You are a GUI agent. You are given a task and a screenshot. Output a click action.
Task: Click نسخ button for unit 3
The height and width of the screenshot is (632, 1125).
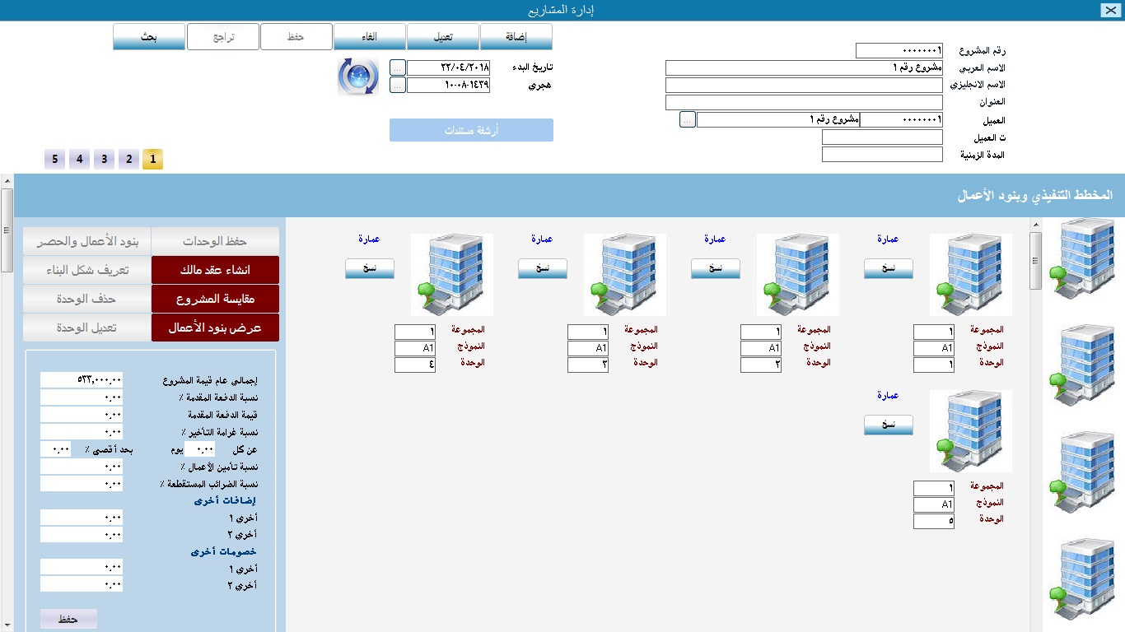543,268
